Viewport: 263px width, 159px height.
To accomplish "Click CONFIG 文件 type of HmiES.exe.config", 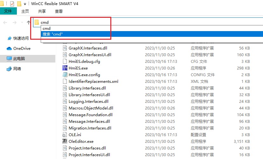I will [x=203, y=75].
